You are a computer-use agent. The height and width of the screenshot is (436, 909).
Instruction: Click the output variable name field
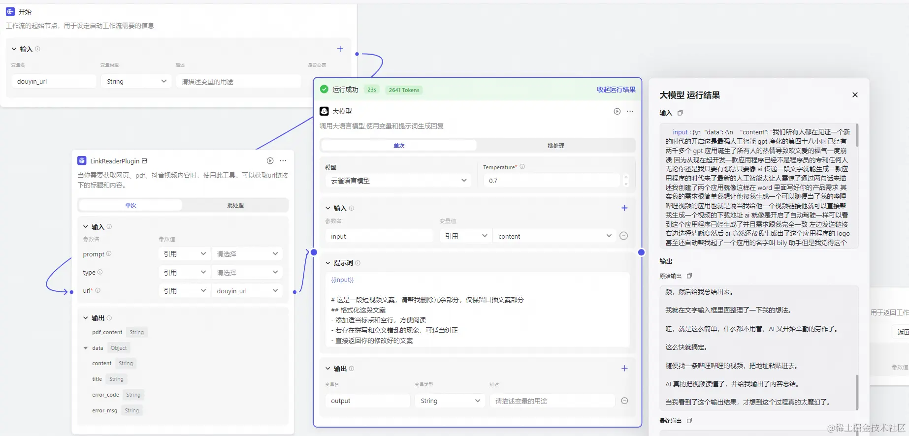[x=367, y=401]
